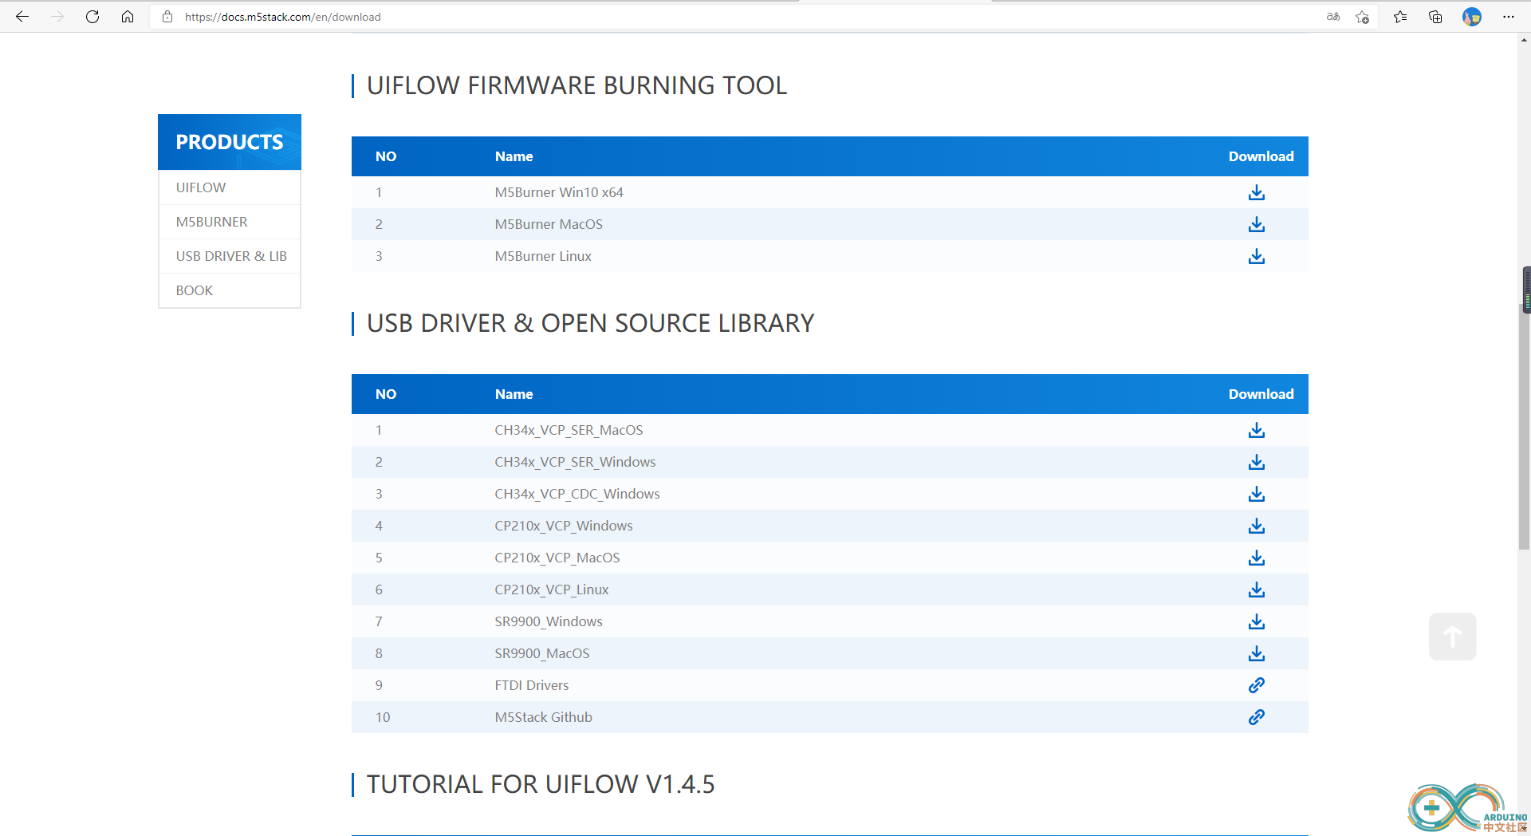Screen dimensions: 1531x836
Task: Click the UIFLOW FIRMWARE BURNING TOOL heading
Action: (577, 85)
